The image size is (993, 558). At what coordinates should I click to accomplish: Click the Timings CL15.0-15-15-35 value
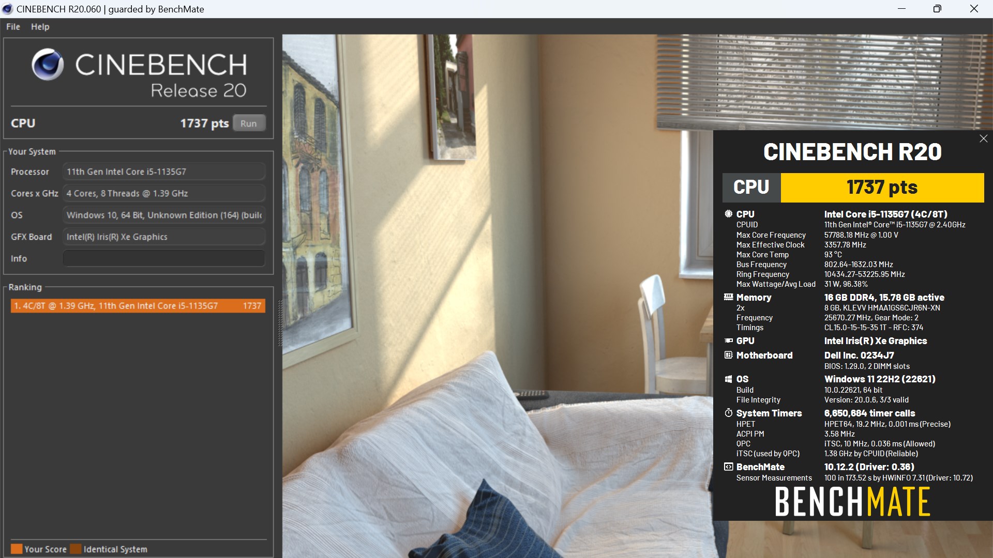point(874,328)
